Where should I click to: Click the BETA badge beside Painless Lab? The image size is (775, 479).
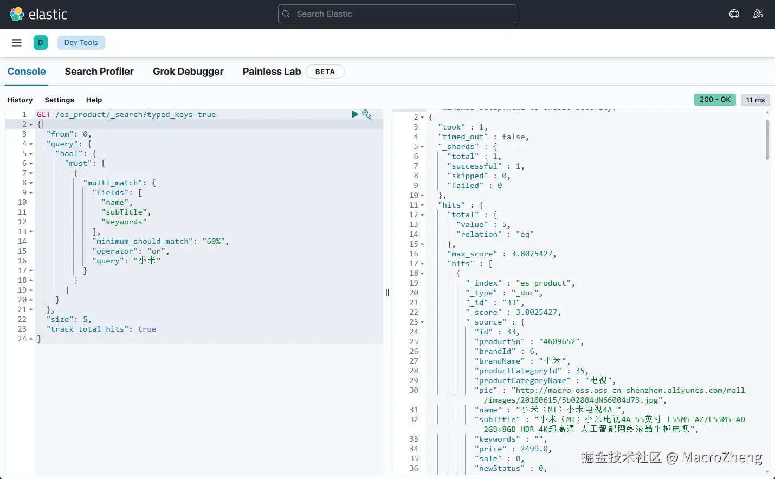[325, 72]
